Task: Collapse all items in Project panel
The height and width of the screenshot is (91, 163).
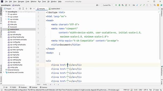Action: (26, 9)
